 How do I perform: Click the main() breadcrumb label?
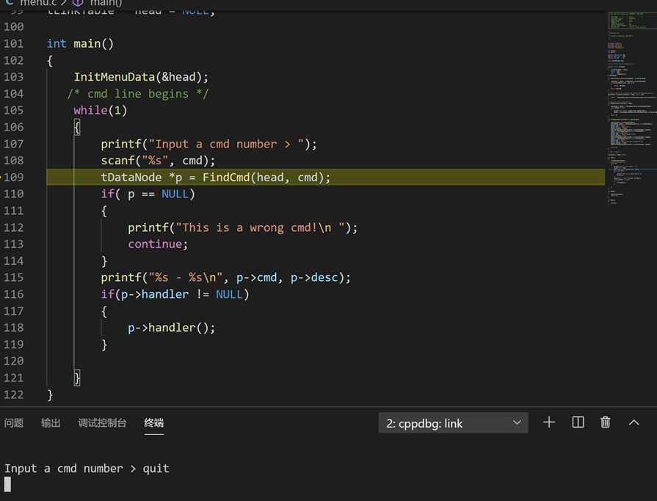[x=106, y=4]
